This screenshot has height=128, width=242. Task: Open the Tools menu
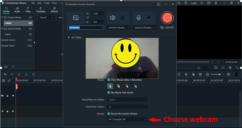(47, 3)
